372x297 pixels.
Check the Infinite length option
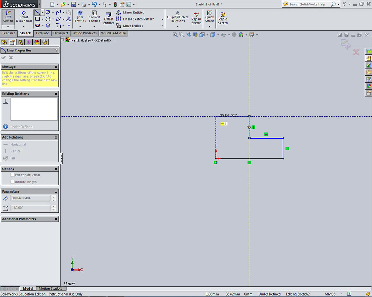(x=12, y=182)
